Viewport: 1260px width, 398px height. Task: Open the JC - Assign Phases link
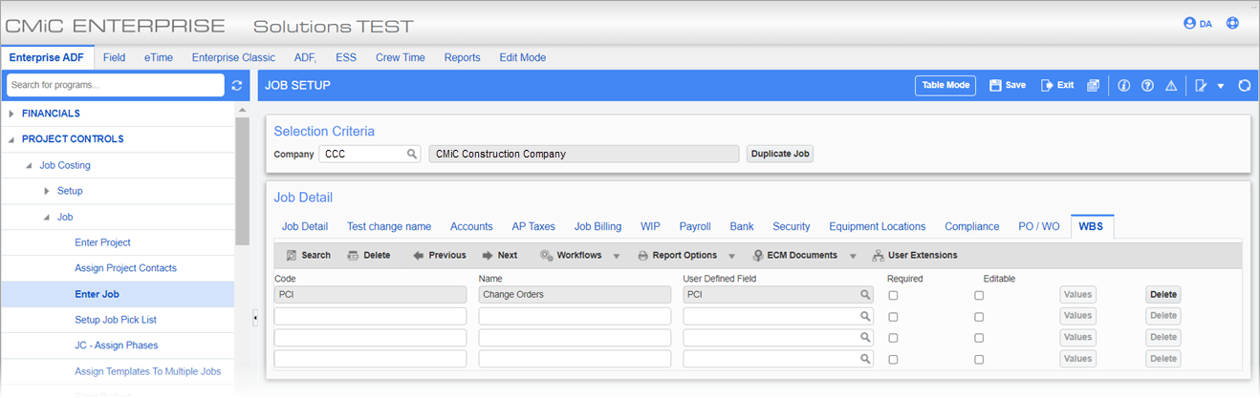pyautogui.click(x=117, y=346)
